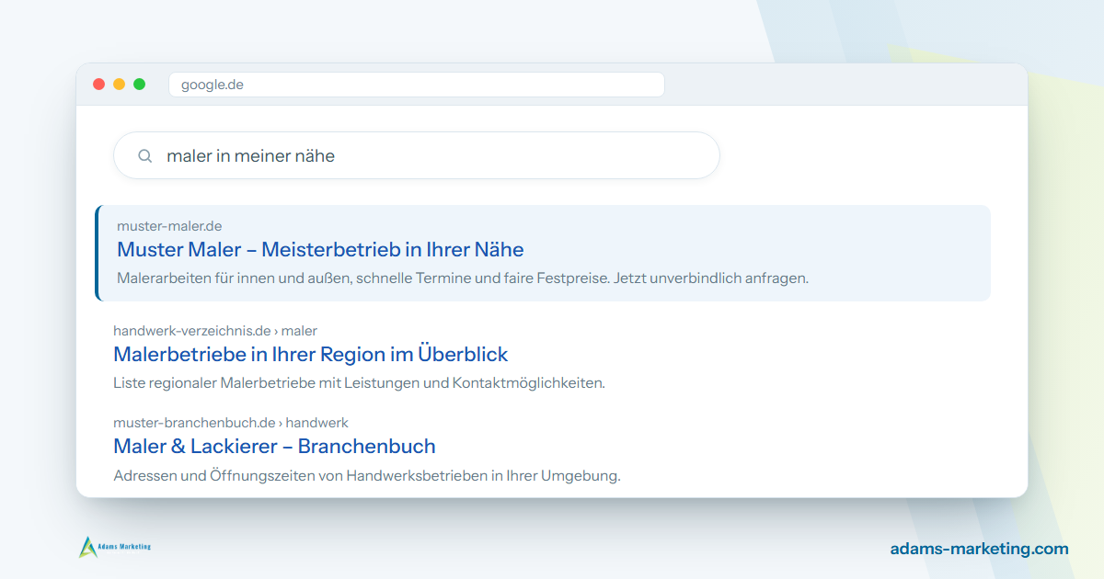Click 'handwerk-verzeichnis.de › maler' breadcrumb
Viewport: 1104px width, 579px height.
[x=215, y=330]
